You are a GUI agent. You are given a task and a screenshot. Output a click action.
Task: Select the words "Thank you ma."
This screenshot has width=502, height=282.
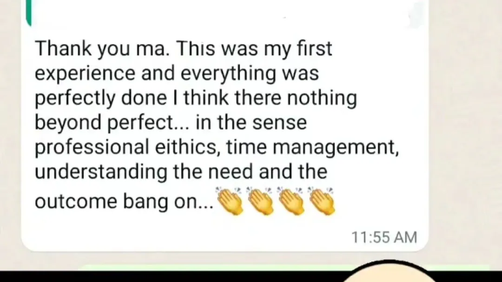[x=102, y=49]
